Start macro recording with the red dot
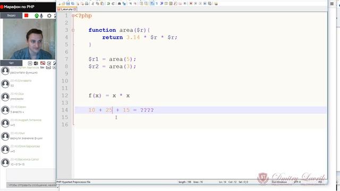340x191 pixels. [x=191, y=4]
